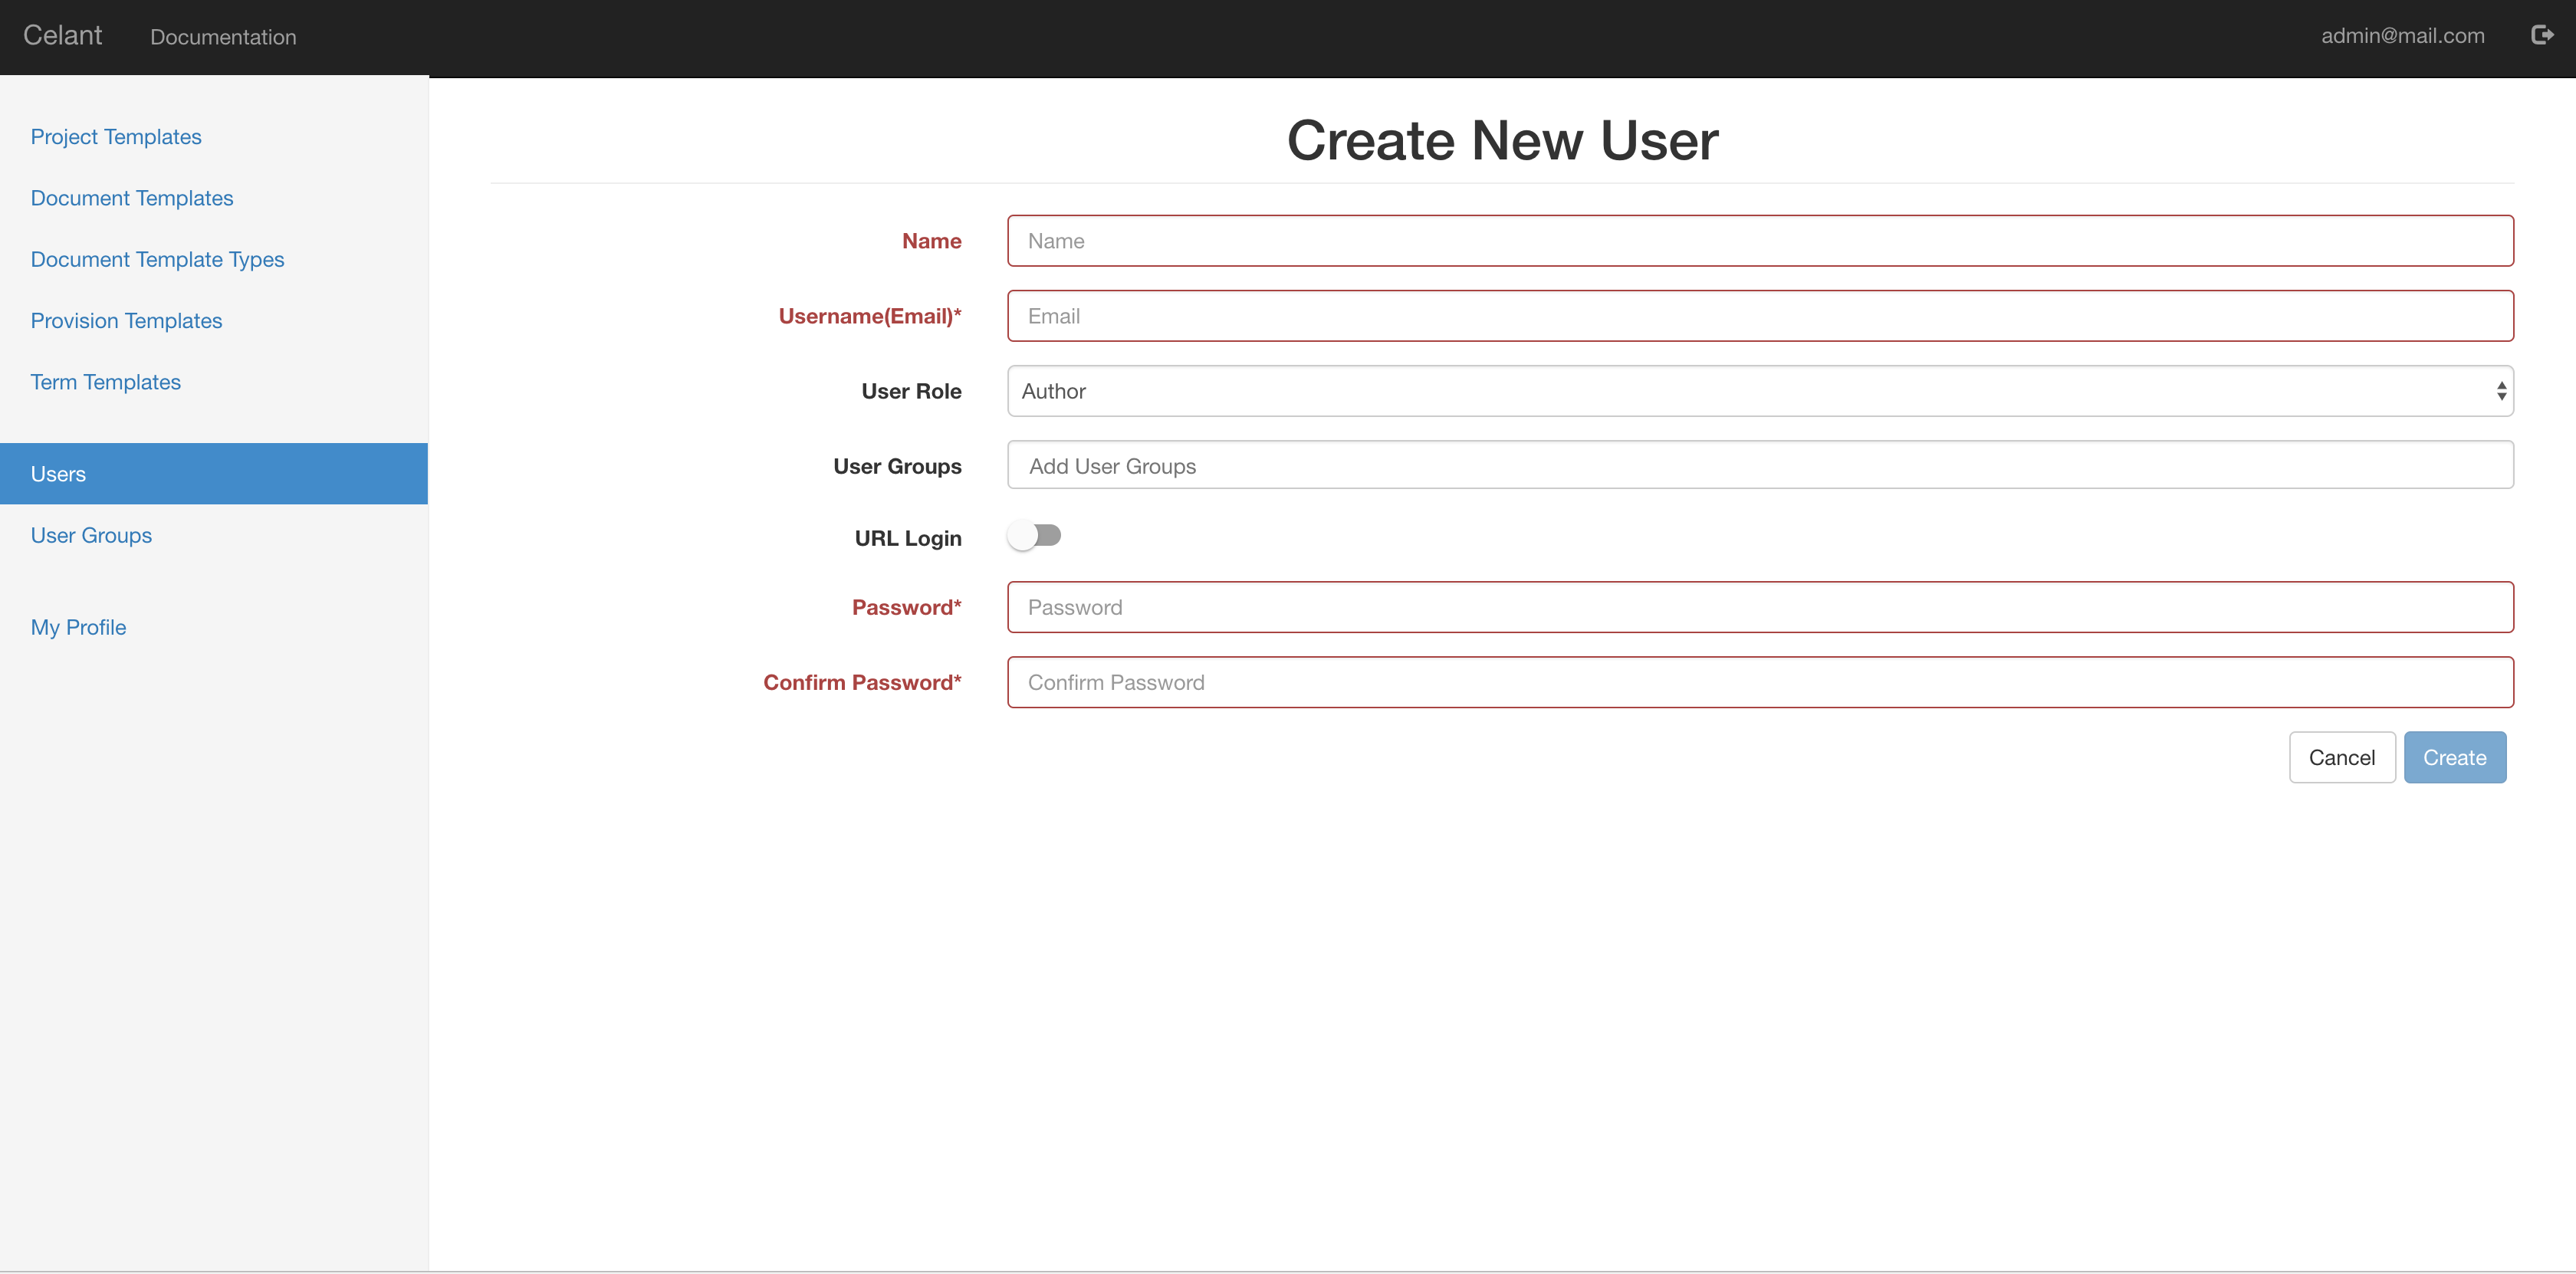
Task: Click the Cancel button
Action: click(2341, 757)
